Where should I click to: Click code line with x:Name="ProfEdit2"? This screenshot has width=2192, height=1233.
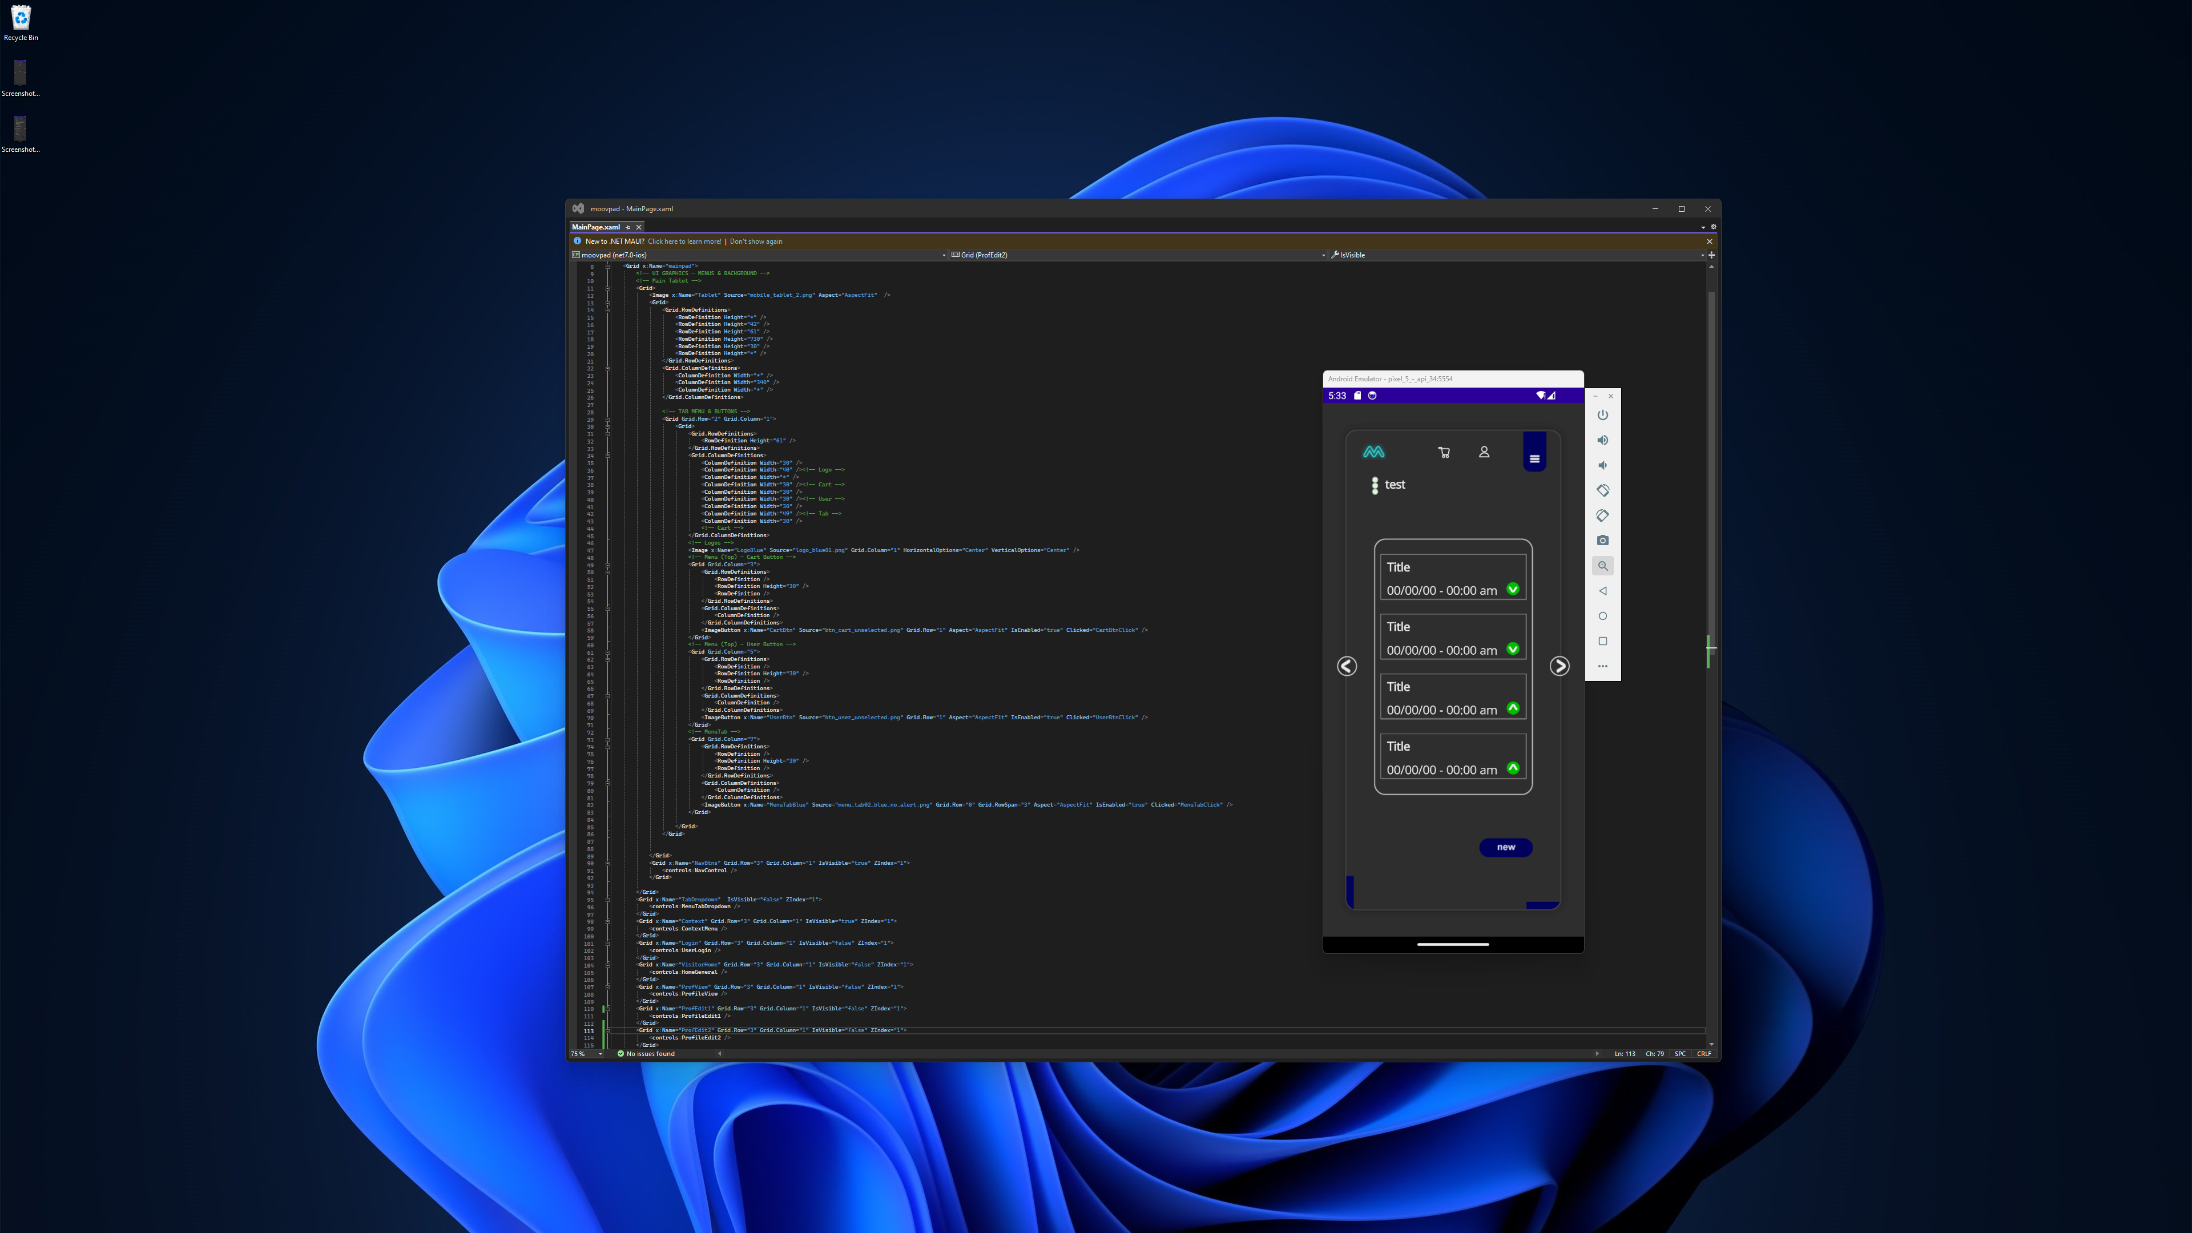point(772,1030)
